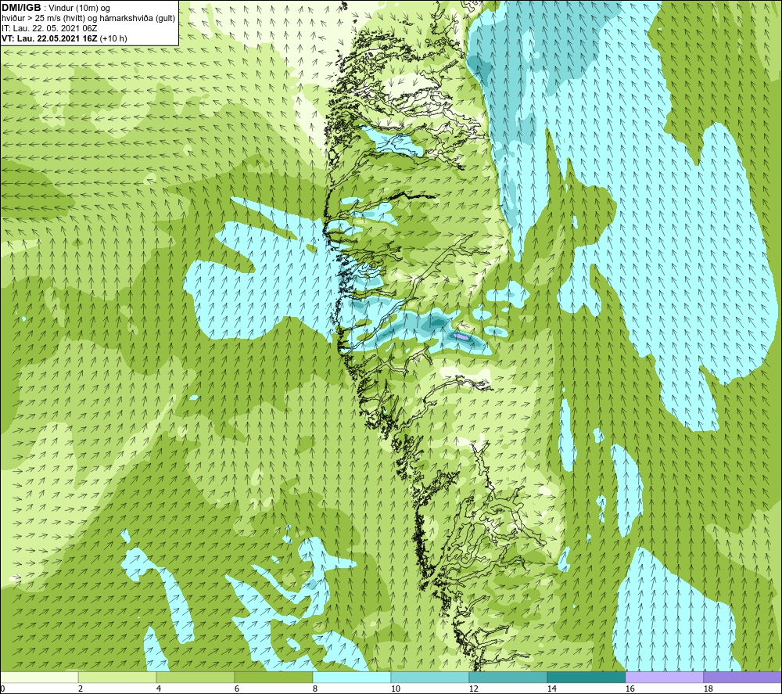Click the 18+ m/s purple legend swatch
The height and width of the screenshot is (694, 782).
(743, 677)
